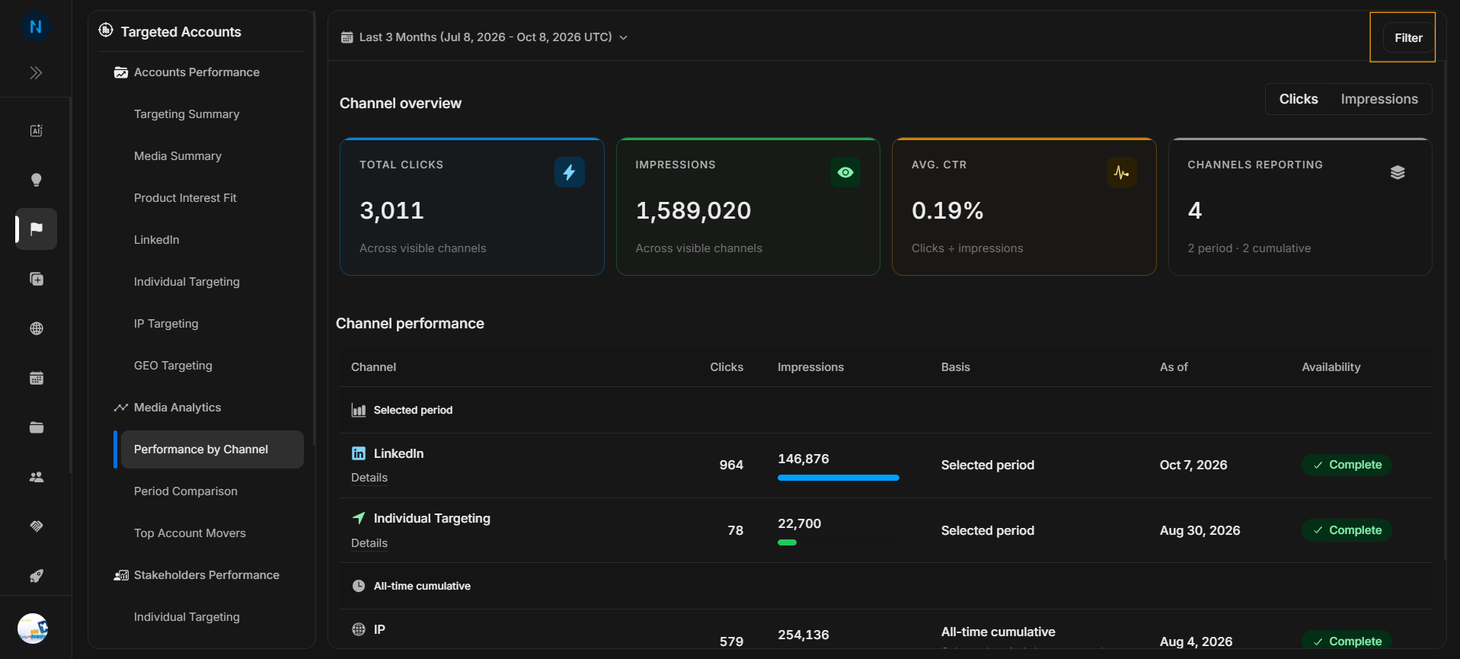This screenshot has height=659, width=1460.
Task: Open Top Account Movers
Action: [190, 533]
